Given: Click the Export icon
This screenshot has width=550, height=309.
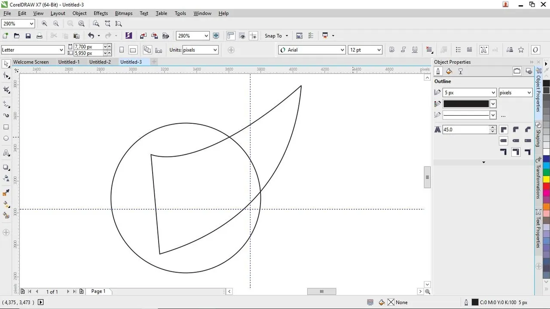Looking at the screenshot, I should pyautogui.click(x=154, y=36).
